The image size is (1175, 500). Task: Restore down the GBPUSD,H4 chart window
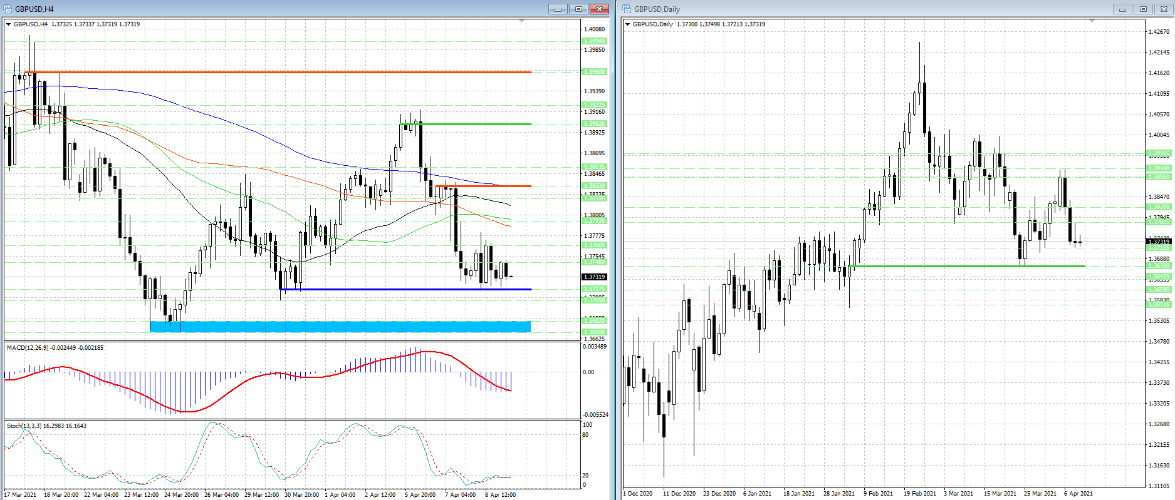[x=578, y=9]
